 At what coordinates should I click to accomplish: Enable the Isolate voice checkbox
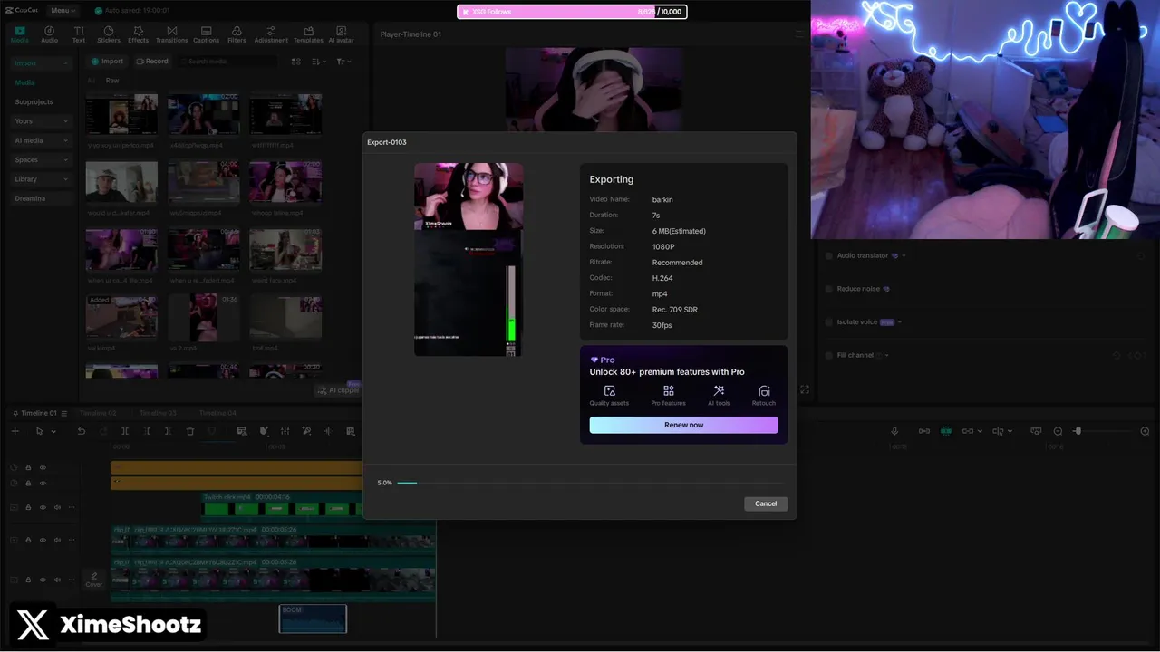coord(828,321)
